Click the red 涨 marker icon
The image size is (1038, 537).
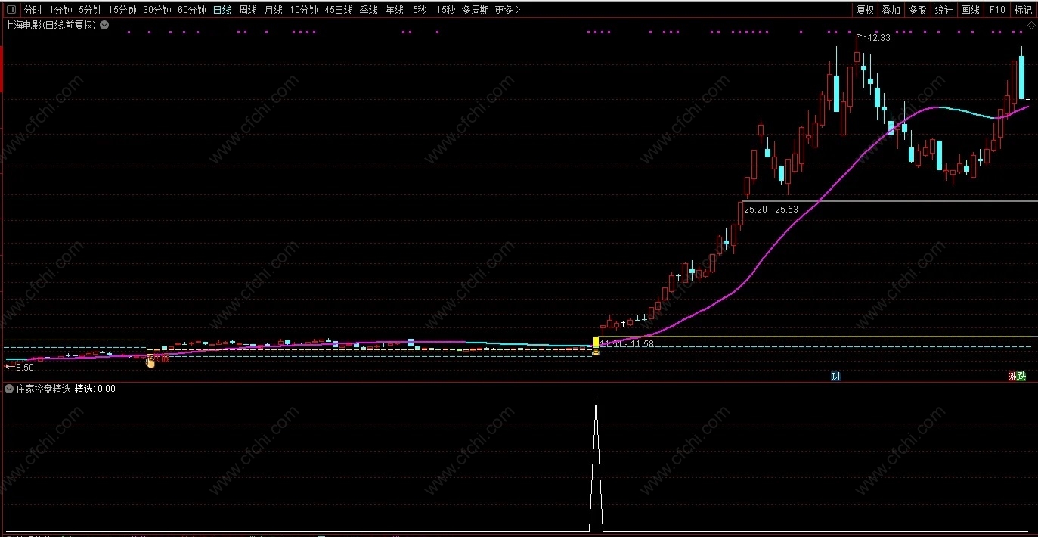coord(1012,376)
